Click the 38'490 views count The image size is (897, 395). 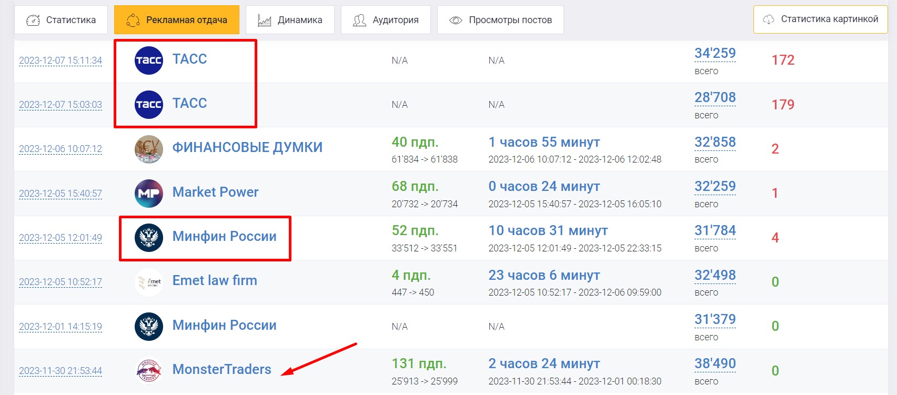tap(715, 363)
